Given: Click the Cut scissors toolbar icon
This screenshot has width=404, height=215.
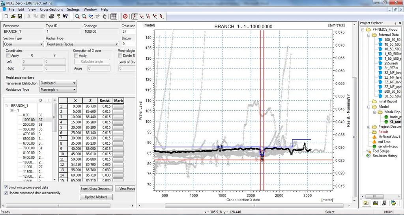Looking at the screenshot, I should tap(29, 16).
